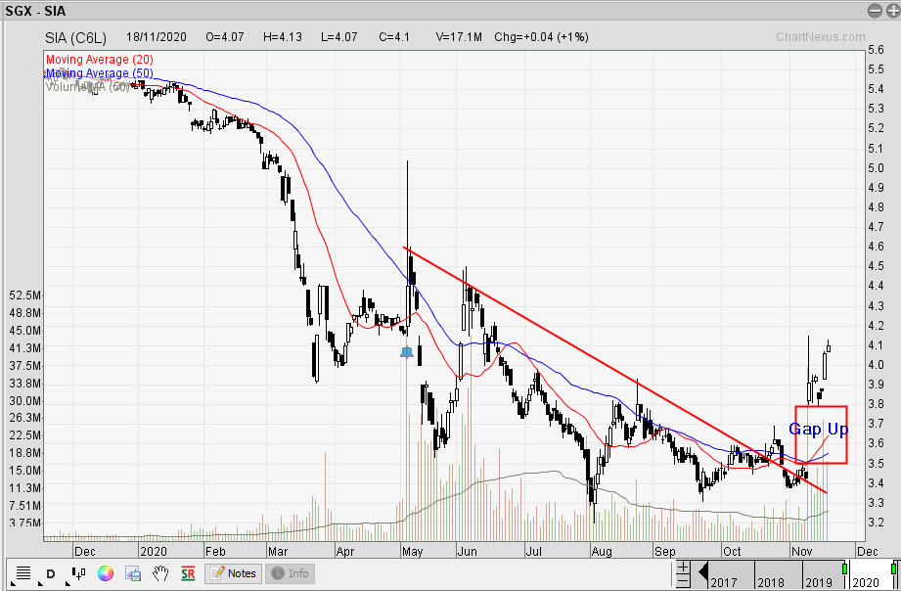901x591 pixels.
Task: Jump to 2019 on the timeline bar
Action: [818, 582]
